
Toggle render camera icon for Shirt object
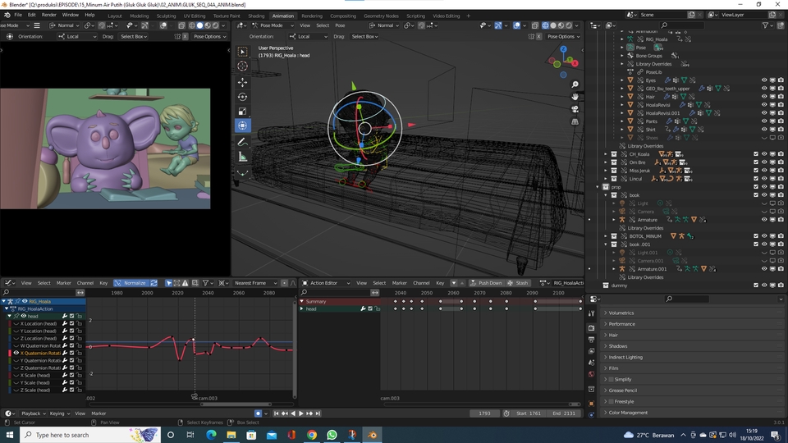[781, 130]
